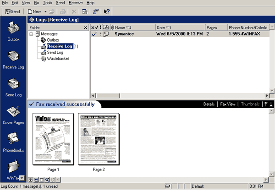
Task: Click the date Wed 8/9/2000 8:13 PM
Action: pyautogui.click(x=179, y=34)
